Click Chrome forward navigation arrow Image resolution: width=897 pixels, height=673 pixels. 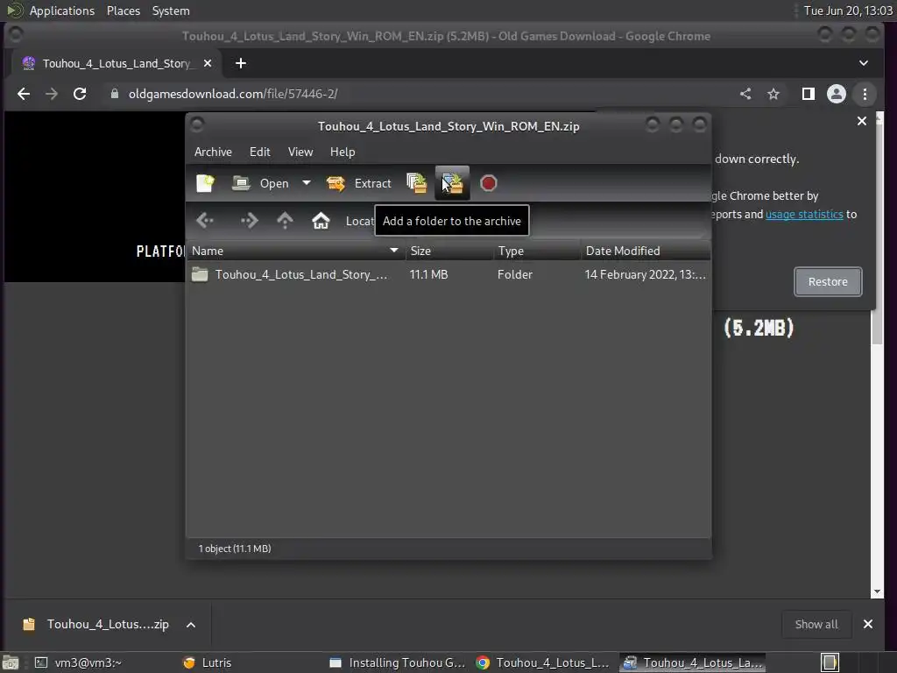click(52, 94)
